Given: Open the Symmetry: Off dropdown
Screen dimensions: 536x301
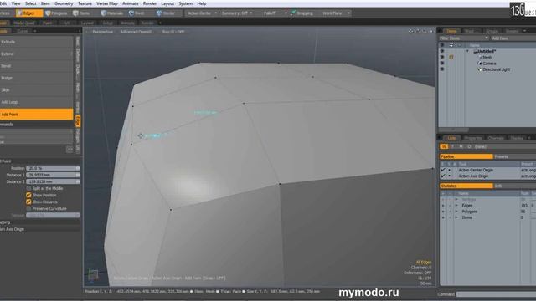Looking at the screenshot, I should pyautogui.click(x=237, y=13).
